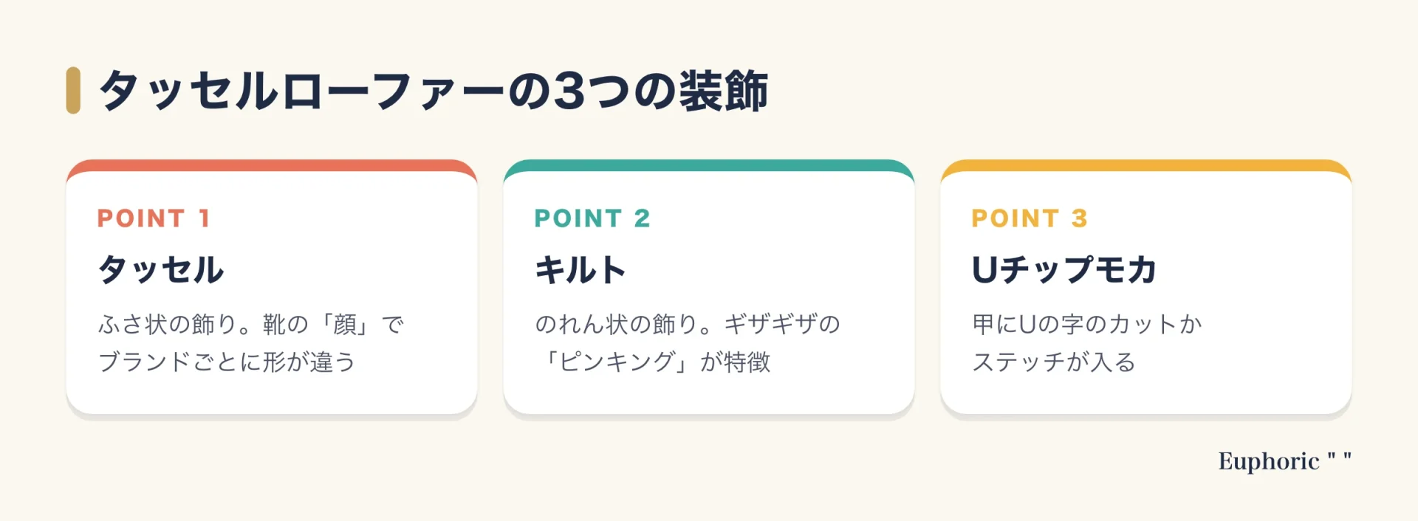Click the quotation marks after Euphoric

point(1339,458)
